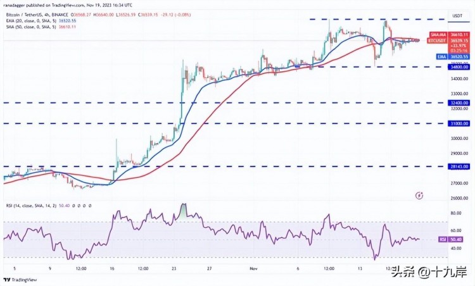Click the 31000.00 horizontal line price label

point(459,123)
